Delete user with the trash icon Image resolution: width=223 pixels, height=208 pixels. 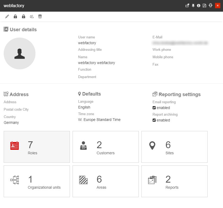(40, 17)
